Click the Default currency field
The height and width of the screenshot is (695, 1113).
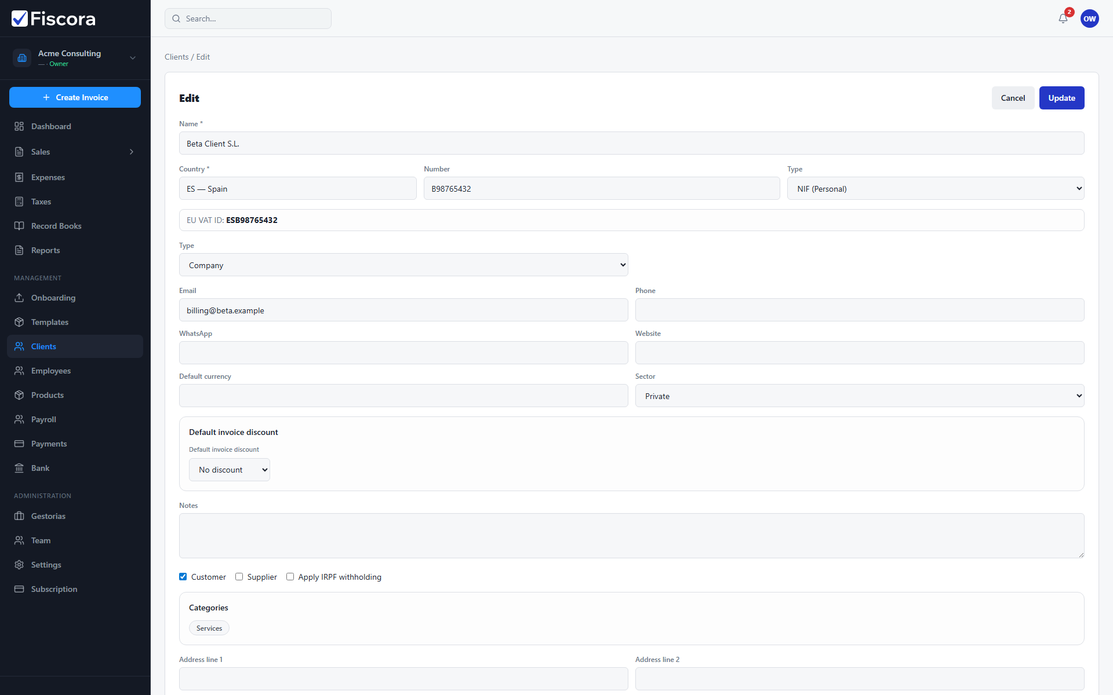pyautogui.click(x=403, y=396)
